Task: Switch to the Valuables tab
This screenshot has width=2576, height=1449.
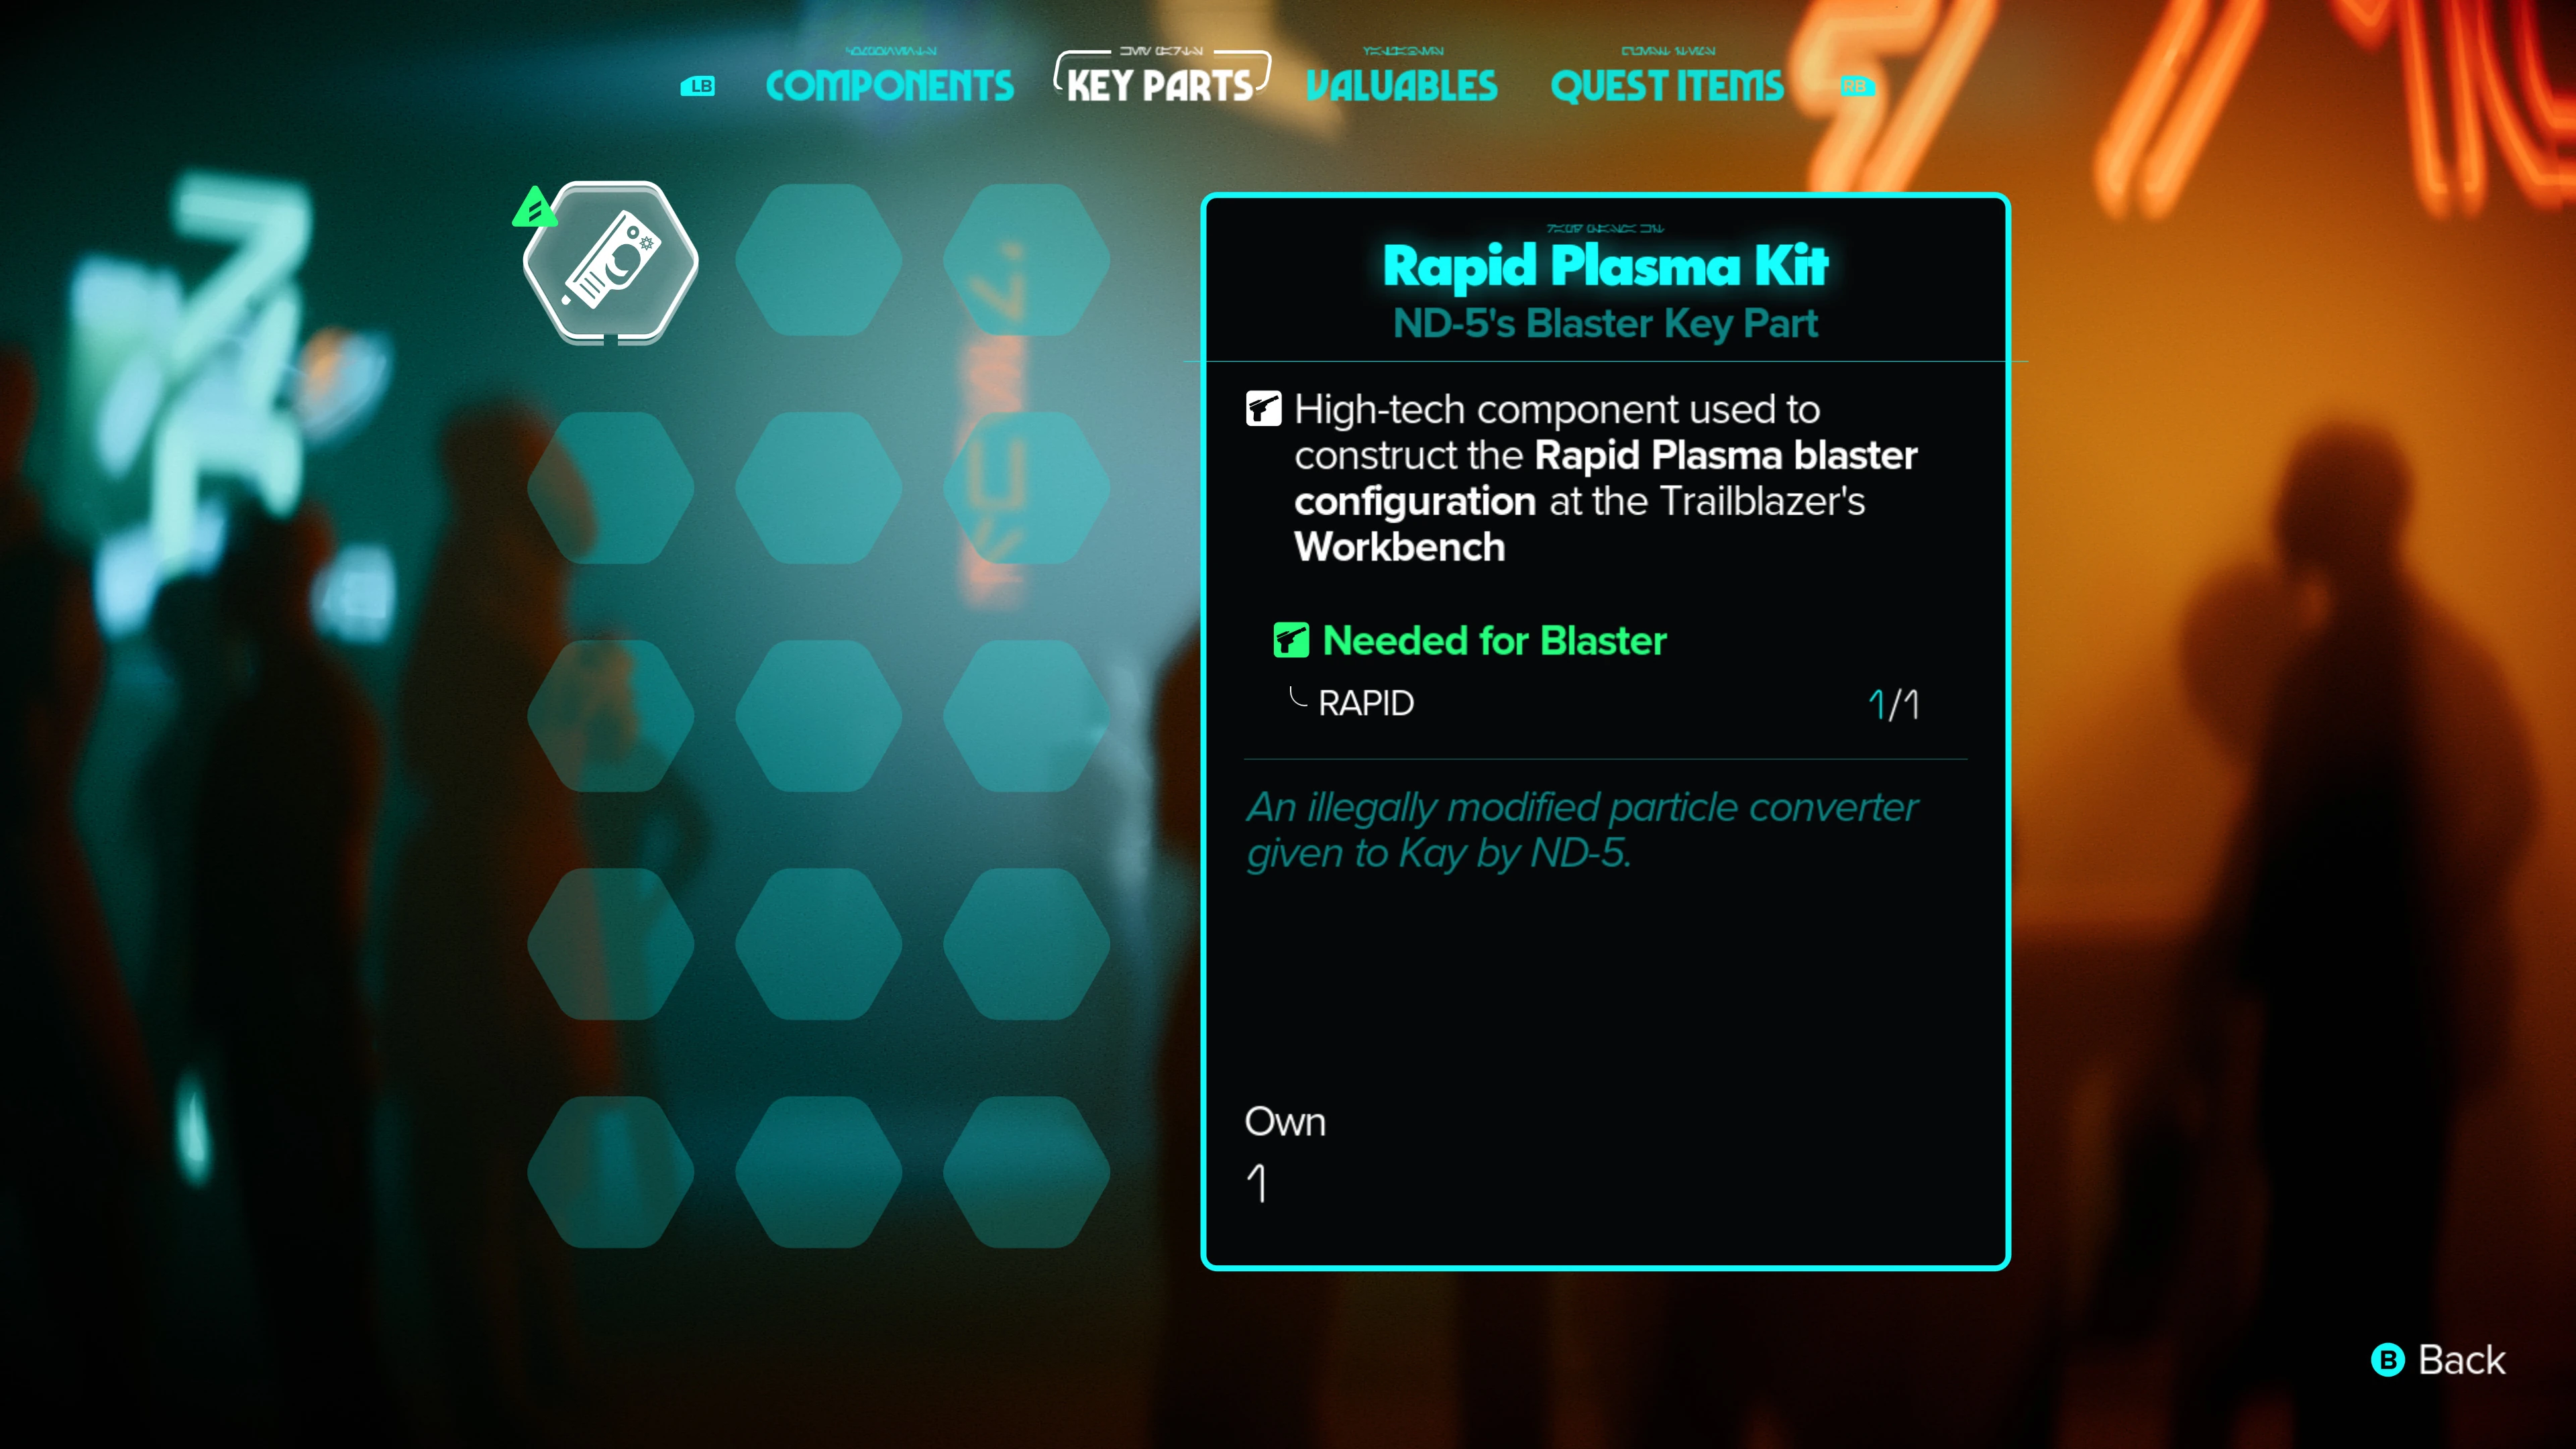Action: coord(1402,86)
